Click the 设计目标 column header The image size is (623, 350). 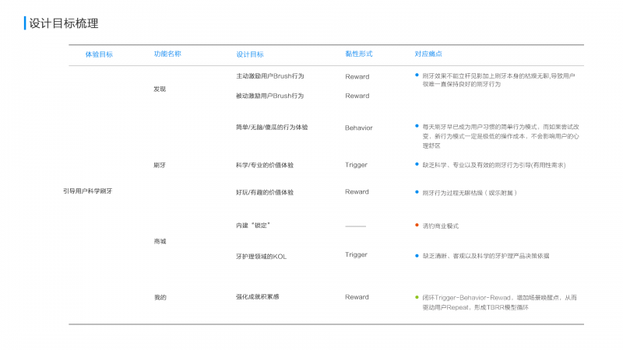pyautogui.click(x=250, y=54)
